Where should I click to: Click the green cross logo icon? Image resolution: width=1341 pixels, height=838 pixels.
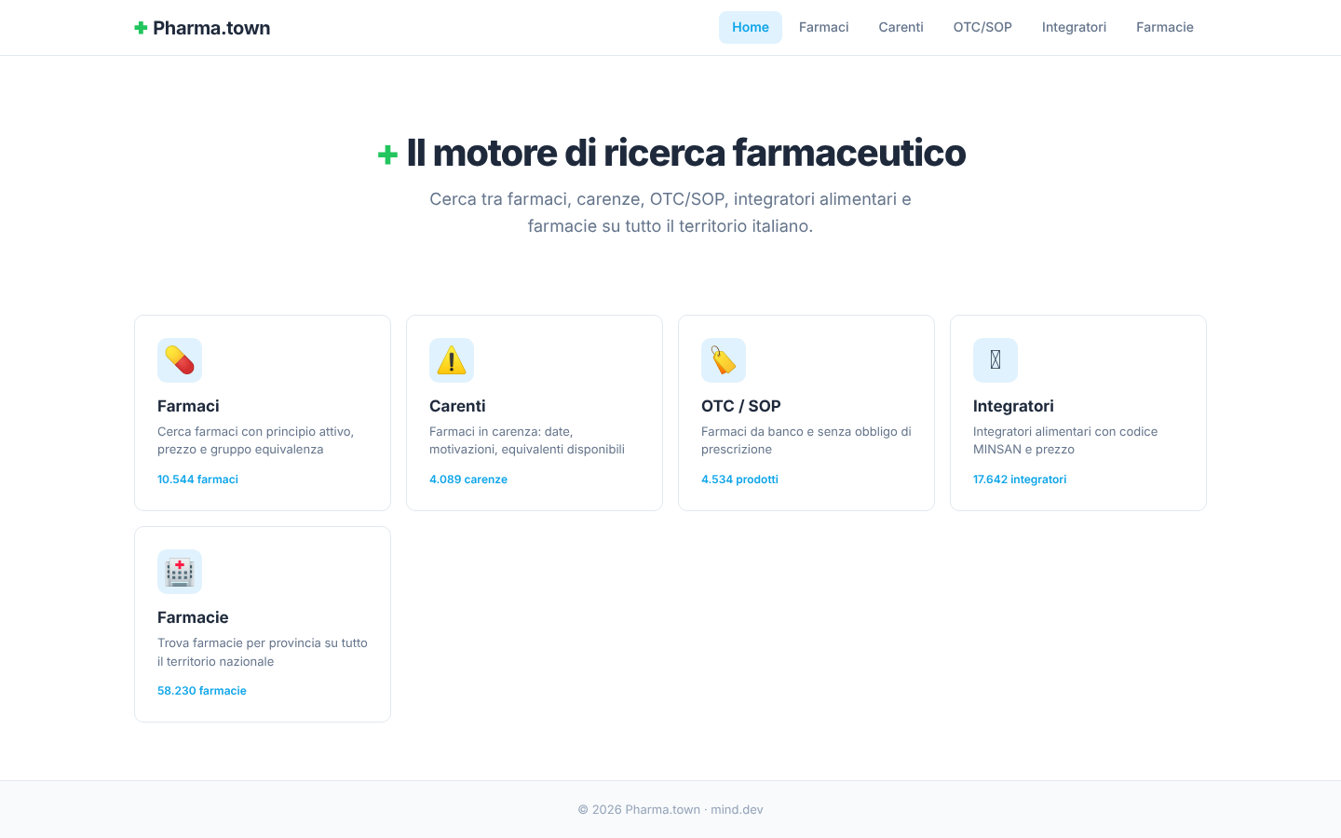141,28
